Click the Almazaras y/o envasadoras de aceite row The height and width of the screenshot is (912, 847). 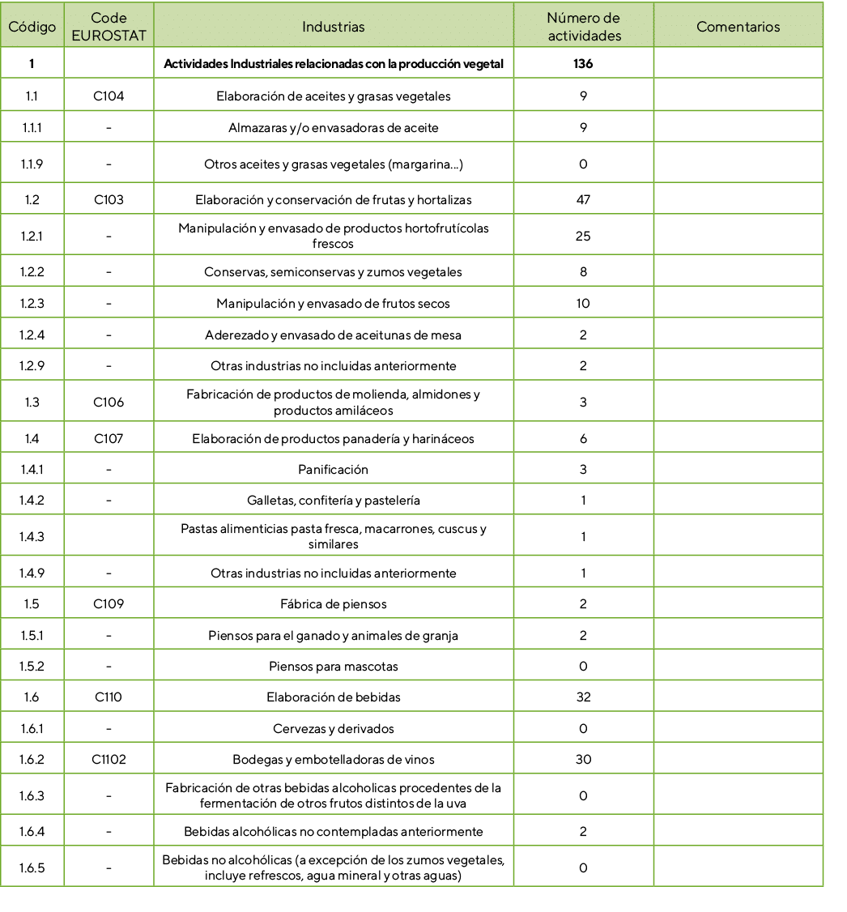tap(333, 128)
